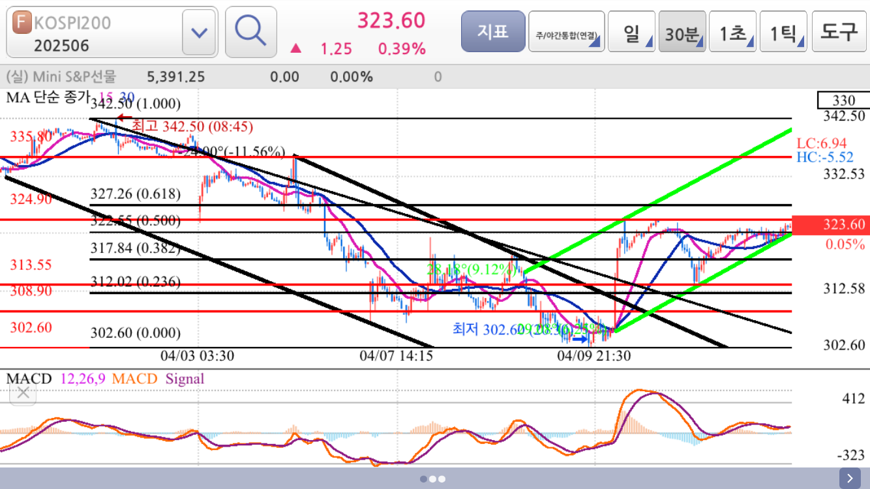Close the MACD indicator panel

pos(23,393)
